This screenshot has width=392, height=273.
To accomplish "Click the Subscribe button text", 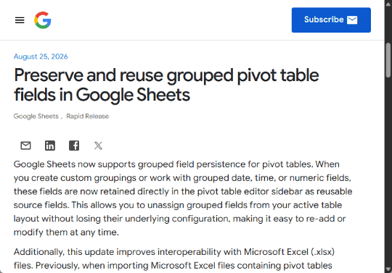I will [x=324, y=20].
